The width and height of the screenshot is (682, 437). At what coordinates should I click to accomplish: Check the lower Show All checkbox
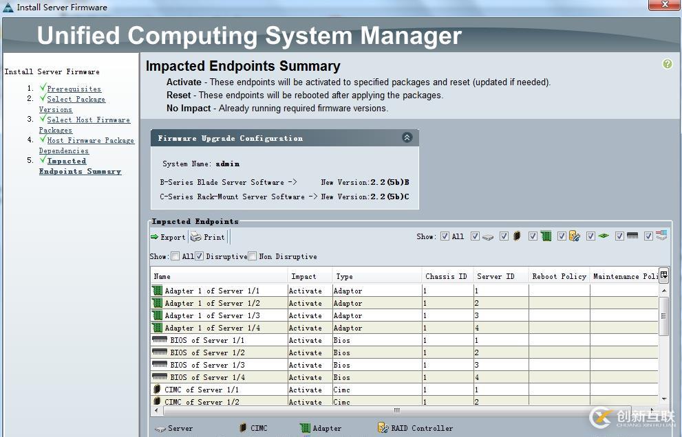[175, 256]
